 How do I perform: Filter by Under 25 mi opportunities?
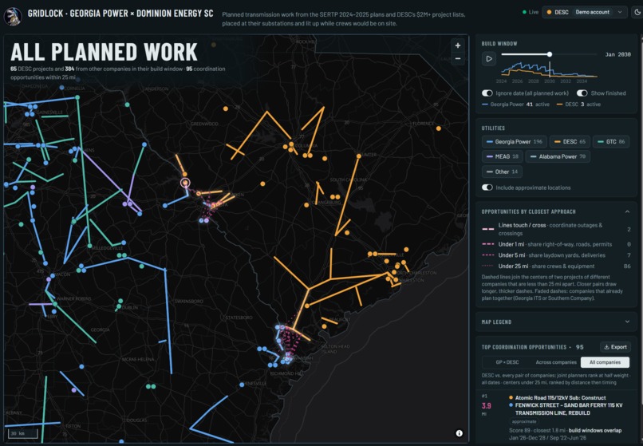pos(556,266)
